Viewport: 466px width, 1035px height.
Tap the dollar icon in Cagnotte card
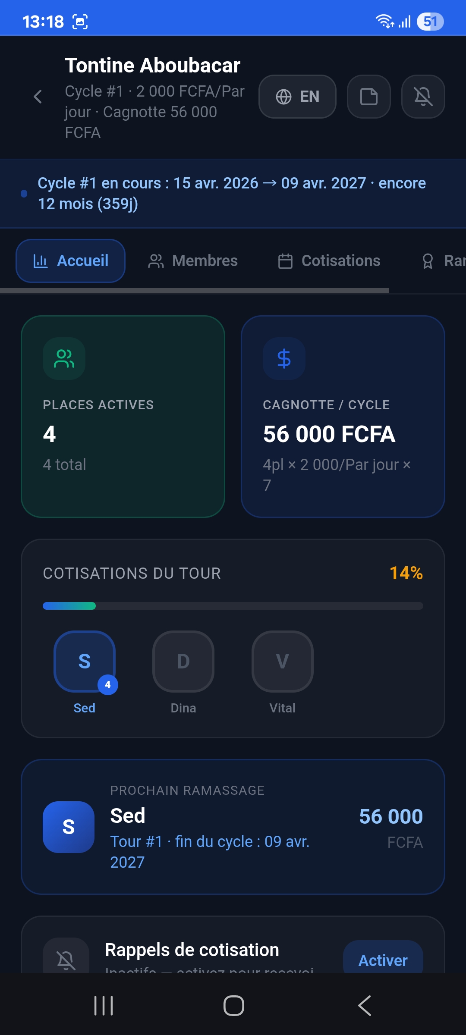pos(284,358)
